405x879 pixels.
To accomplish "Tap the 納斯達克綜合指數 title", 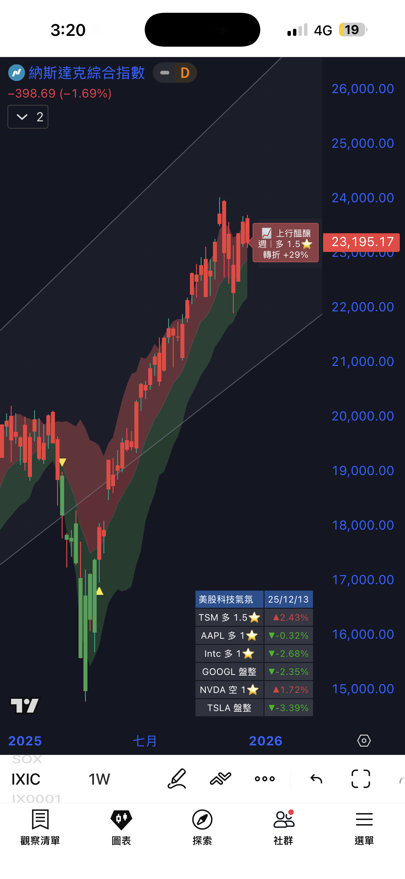I will click(x=87, y=73).
